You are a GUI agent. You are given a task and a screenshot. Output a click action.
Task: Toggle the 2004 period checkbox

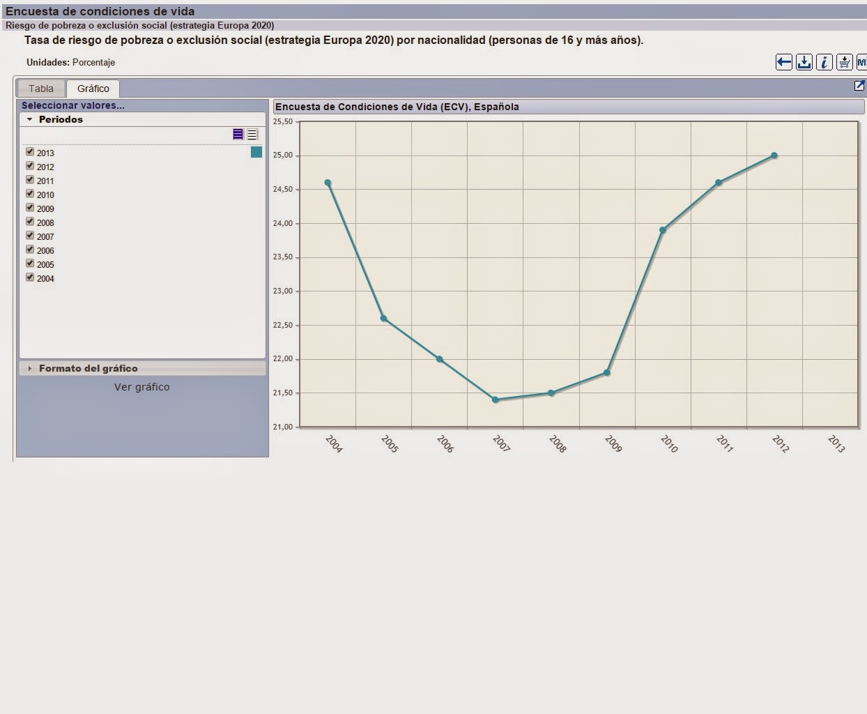(x=30, y=278)
